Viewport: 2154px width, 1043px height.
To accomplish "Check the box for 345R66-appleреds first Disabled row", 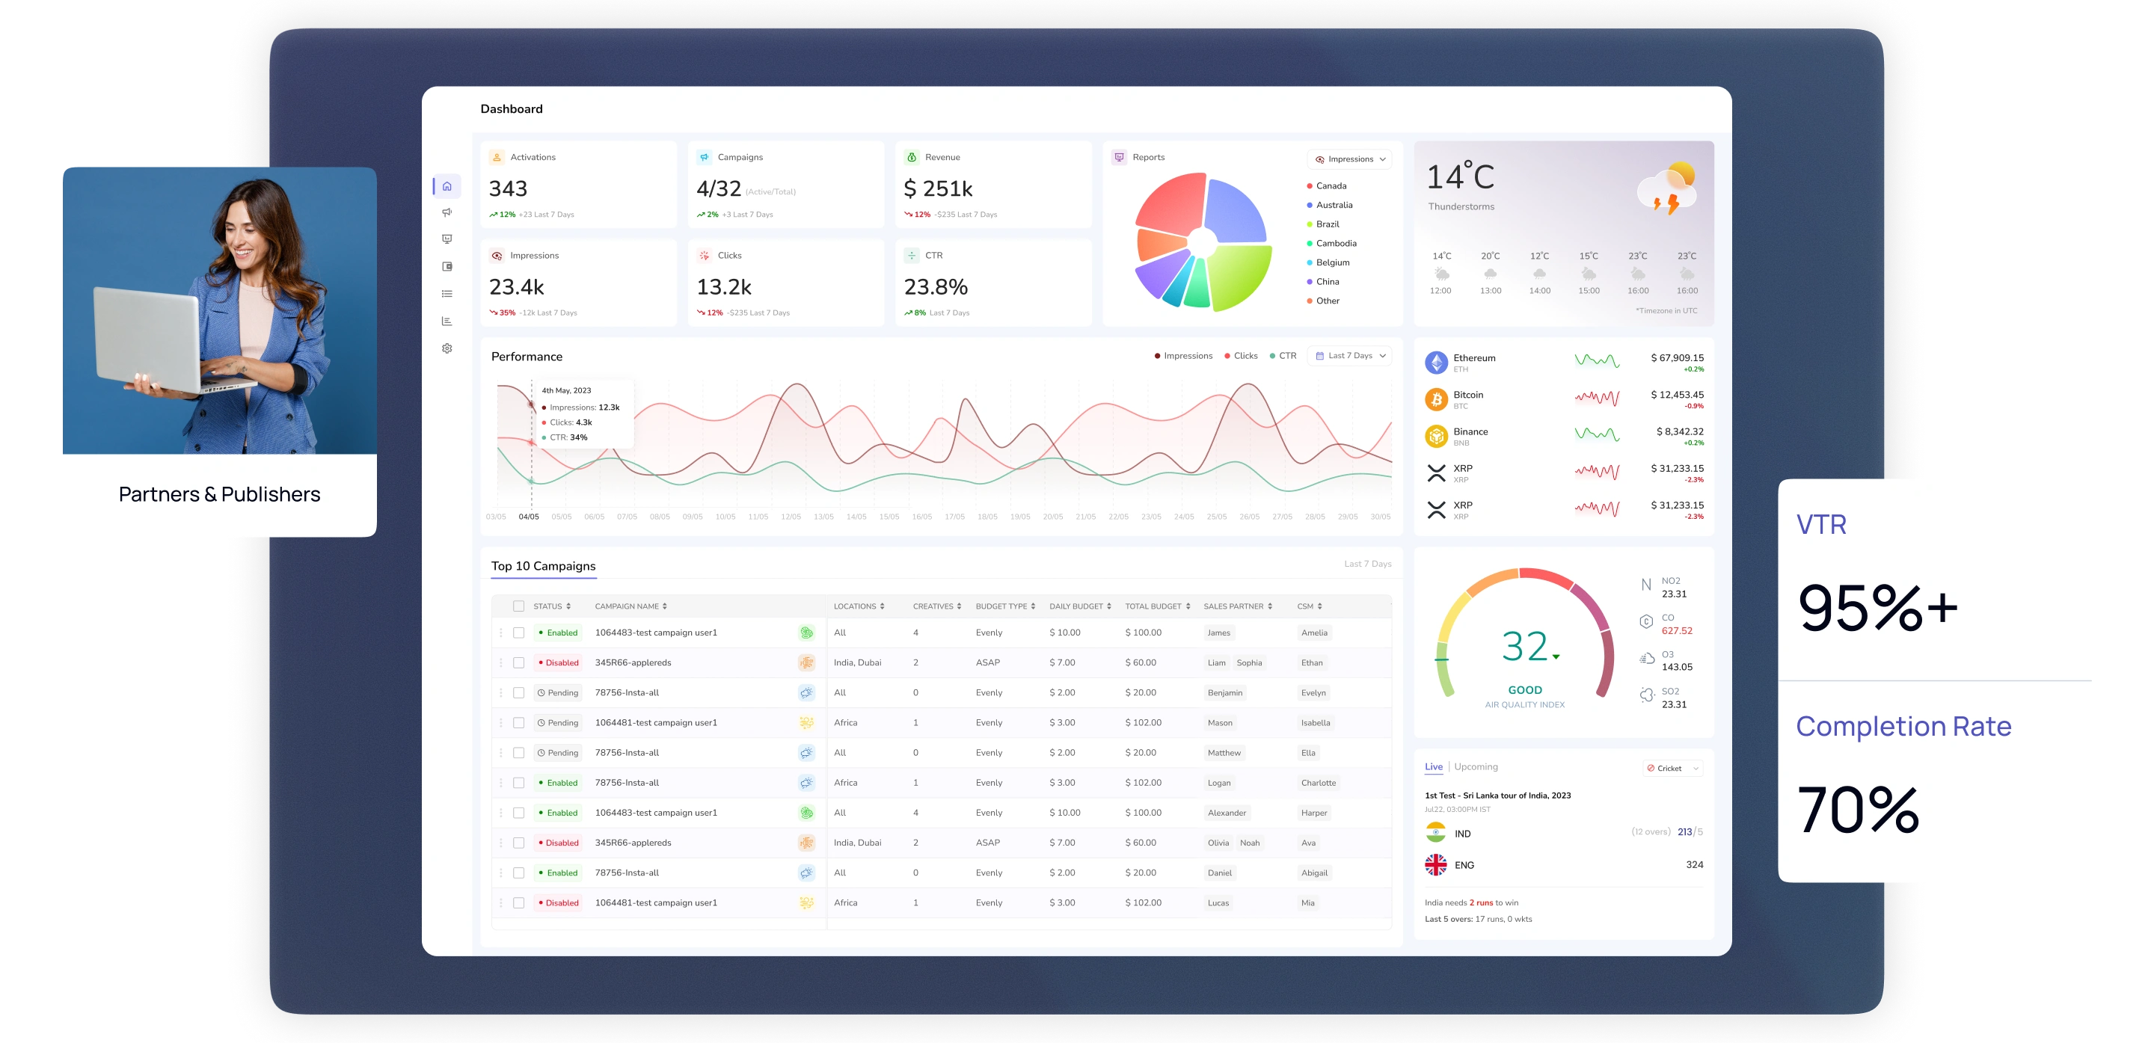I will pyautogui.click(x=518, y=662).
